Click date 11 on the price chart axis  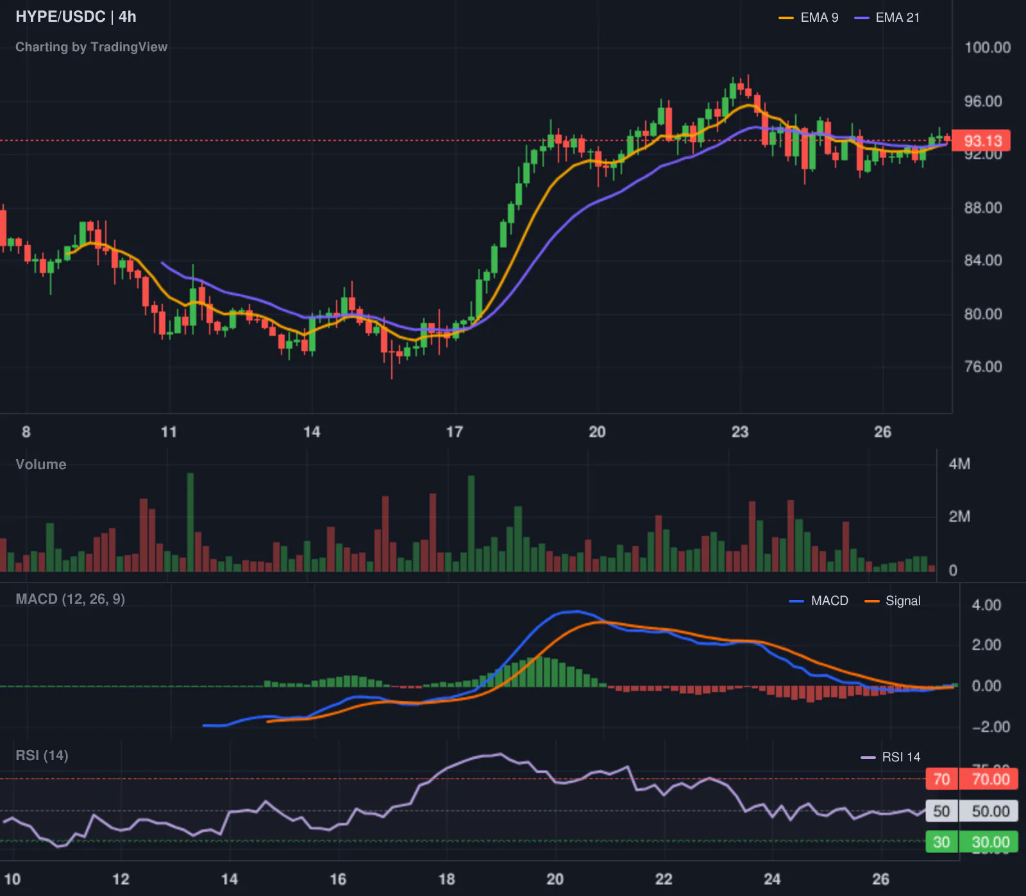169,432
